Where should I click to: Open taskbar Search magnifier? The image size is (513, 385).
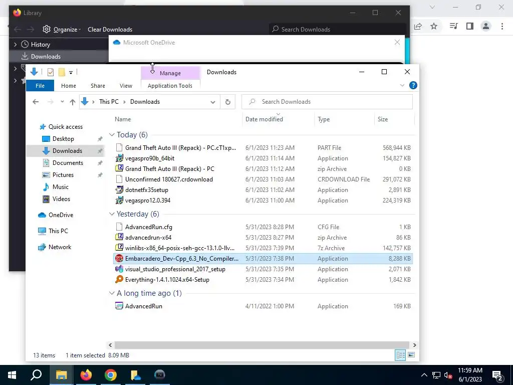click(36, 375)
